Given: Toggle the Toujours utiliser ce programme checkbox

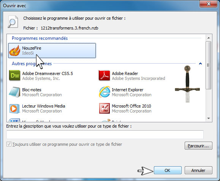Looking at the screenshot, I should 9,144.
